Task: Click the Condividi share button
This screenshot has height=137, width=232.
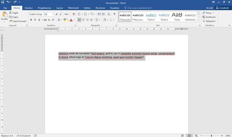Action: point(222,8)
